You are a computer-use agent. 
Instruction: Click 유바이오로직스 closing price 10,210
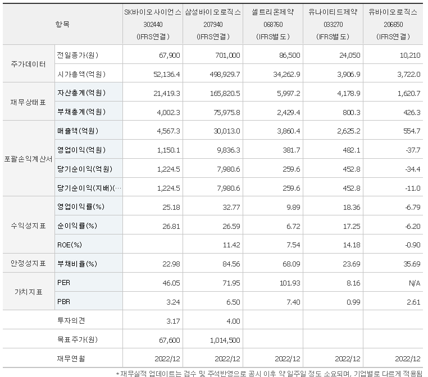coord(410,56)
